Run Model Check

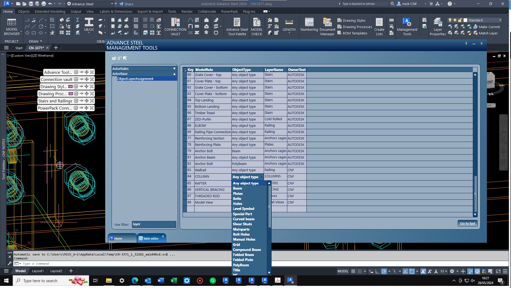(257, 26)
